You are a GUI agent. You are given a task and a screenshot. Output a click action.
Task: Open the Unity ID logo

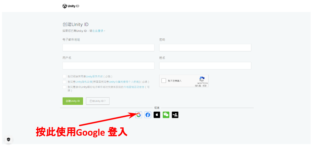click(x=71, y=6)
